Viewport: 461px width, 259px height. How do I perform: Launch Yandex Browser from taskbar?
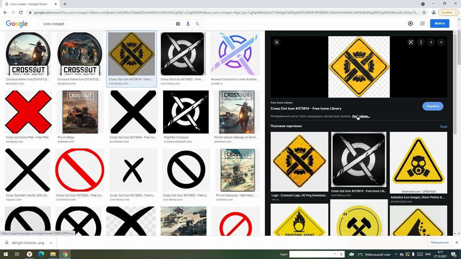[30, 254]
